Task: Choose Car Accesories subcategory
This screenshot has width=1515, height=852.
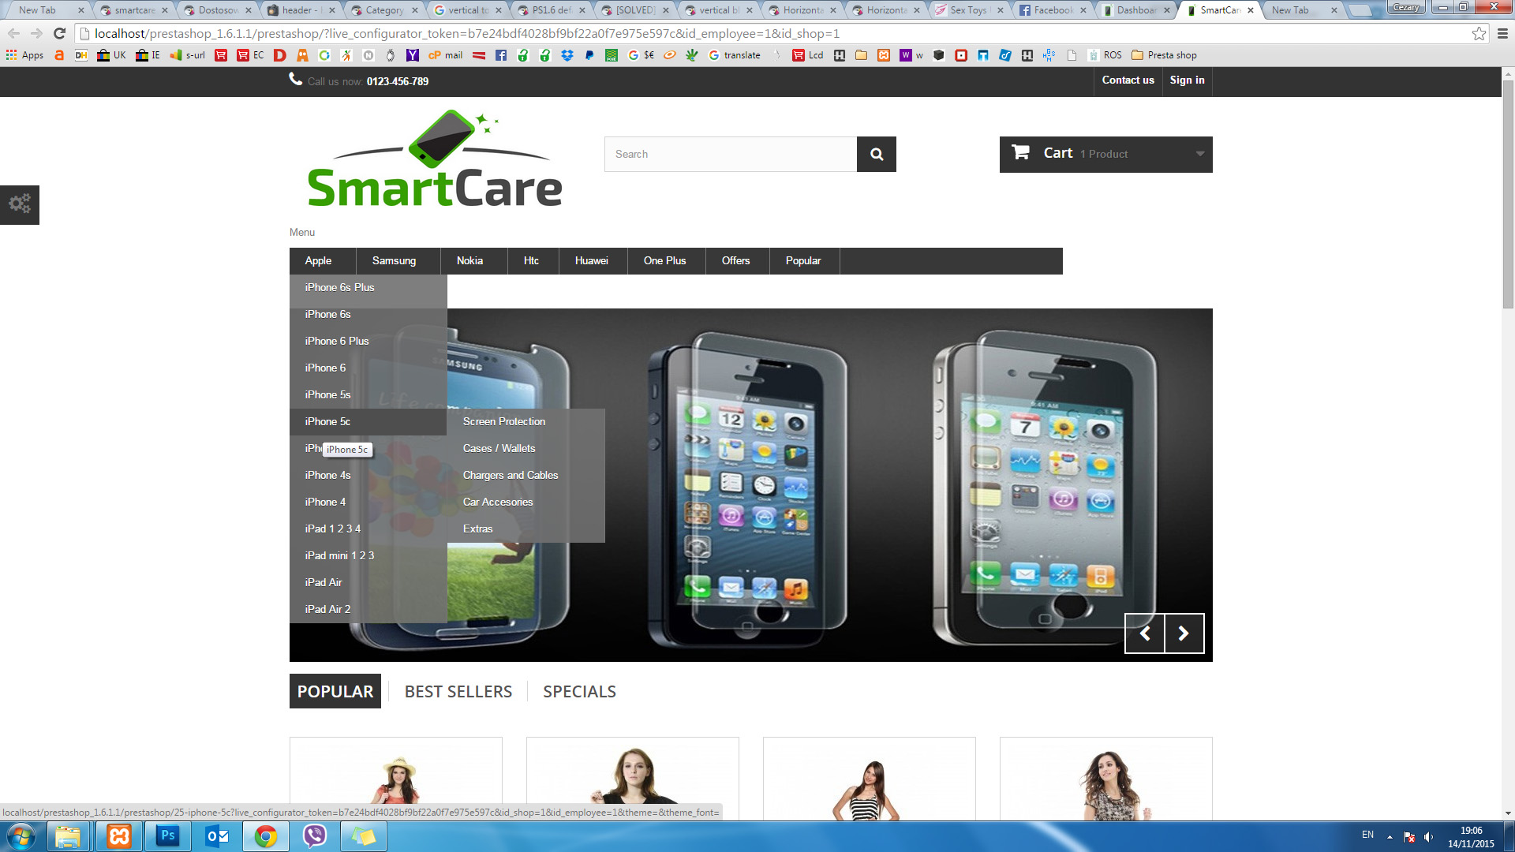Action: 526,502
